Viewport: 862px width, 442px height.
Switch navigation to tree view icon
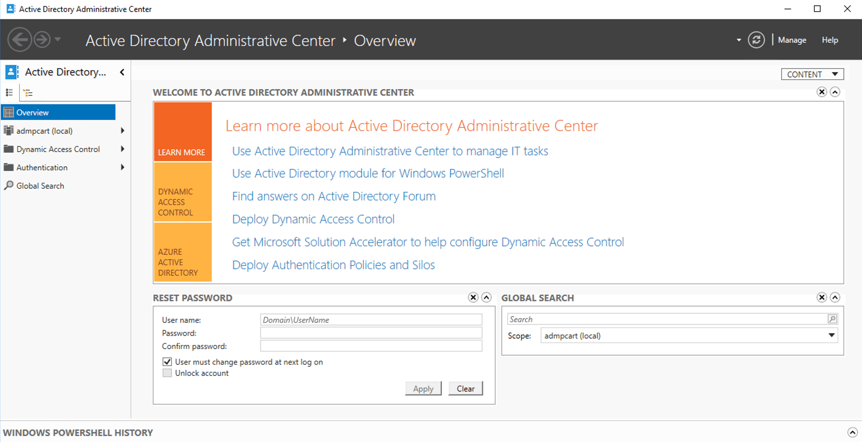[28, 92]
